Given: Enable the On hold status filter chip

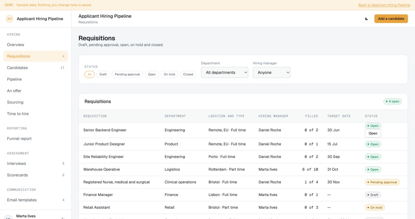Looking at the screenshot, I should coord(169,74).
